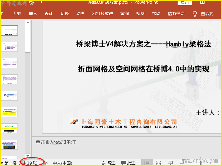
Task: Start slideshow from beginning icon in title bar
Action: pyautogui.click(x=32, y=3)
